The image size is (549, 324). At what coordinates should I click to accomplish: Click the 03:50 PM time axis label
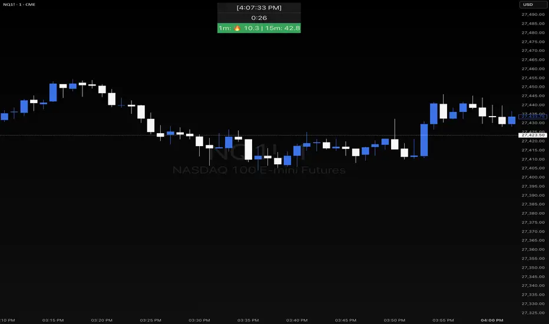pos(394,320)
